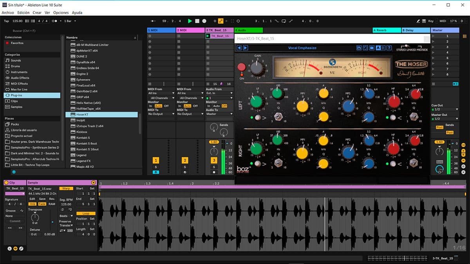
Task: Select the 4 Audio track header
Action: [249, 30]
